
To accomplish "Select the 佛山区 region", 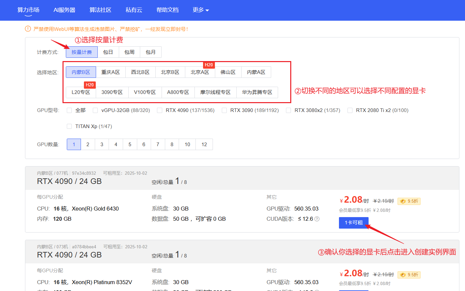I will coord(228,72).
